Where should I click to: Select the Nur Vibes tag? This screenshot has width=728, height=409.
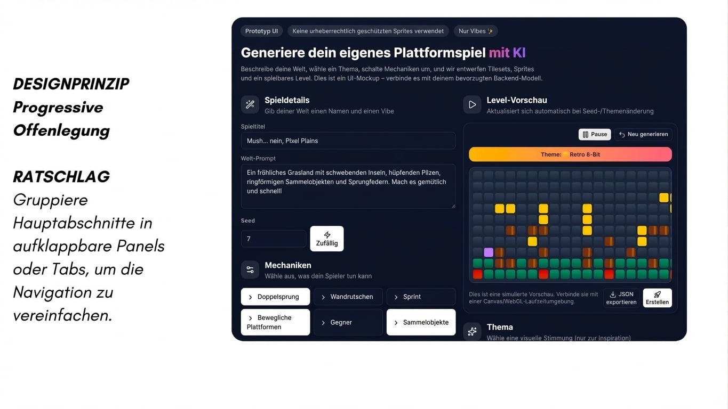476,31
